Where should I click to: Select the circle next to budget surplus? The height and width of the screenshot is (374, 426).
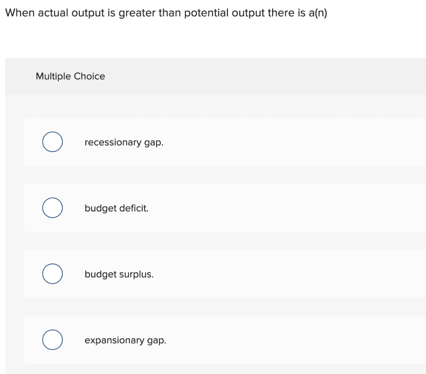pos(52,273)
